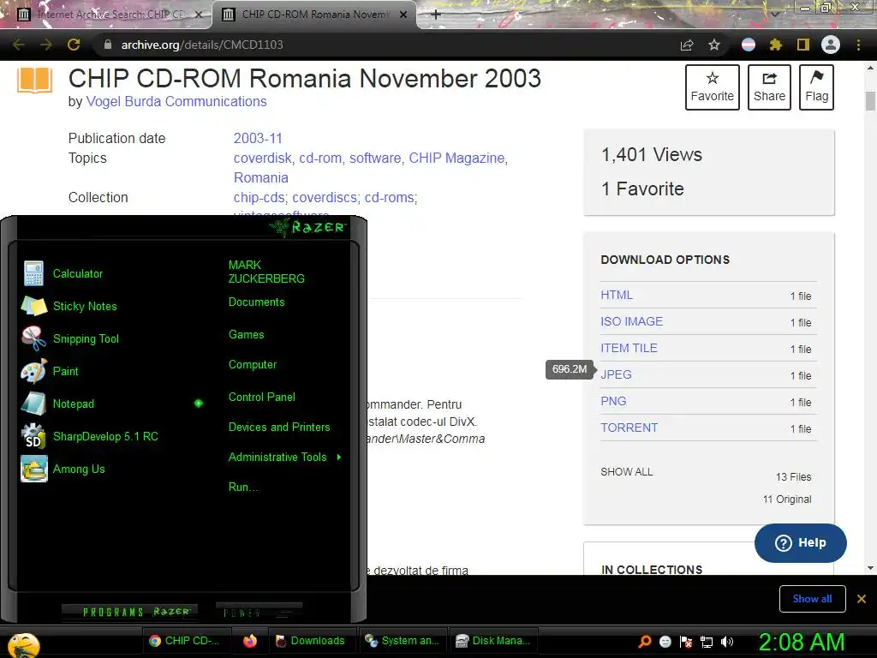The height and width of the screenshot is (658, 877).
Task: Click the start orb on taskbar
Action: point(23,645)
